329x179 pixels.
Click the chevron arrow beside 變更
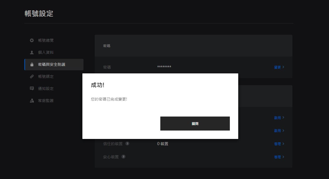click(283, 67)
